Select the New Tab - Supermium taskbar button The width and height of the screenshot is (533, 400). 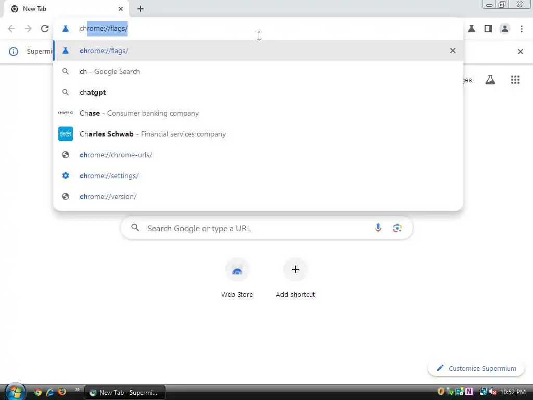pos(125,393)
